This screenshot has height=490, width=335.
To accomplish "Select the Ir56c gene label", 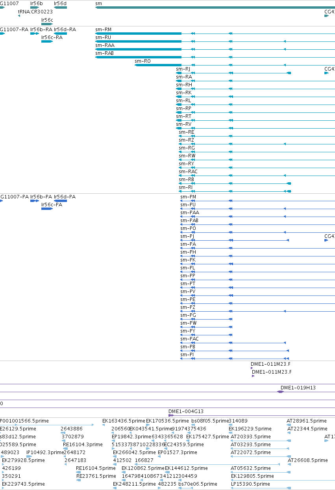I will pos(47,20).
